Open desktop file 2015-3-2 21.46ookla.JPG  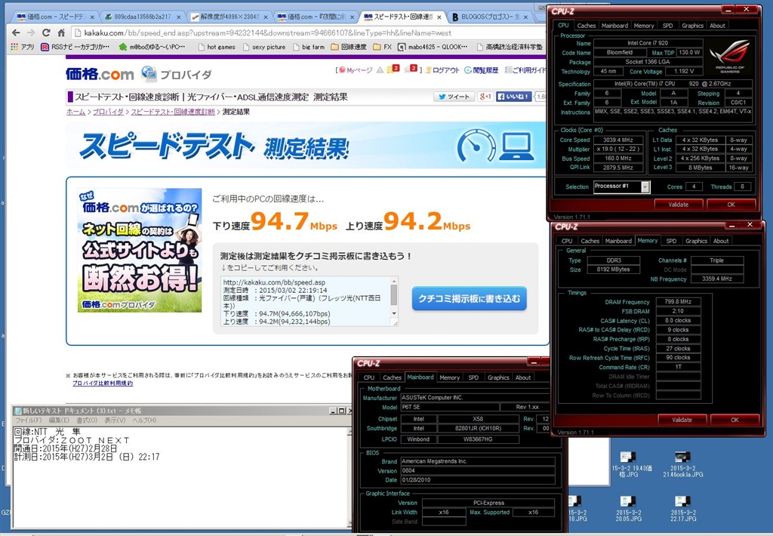coord(682,464)
